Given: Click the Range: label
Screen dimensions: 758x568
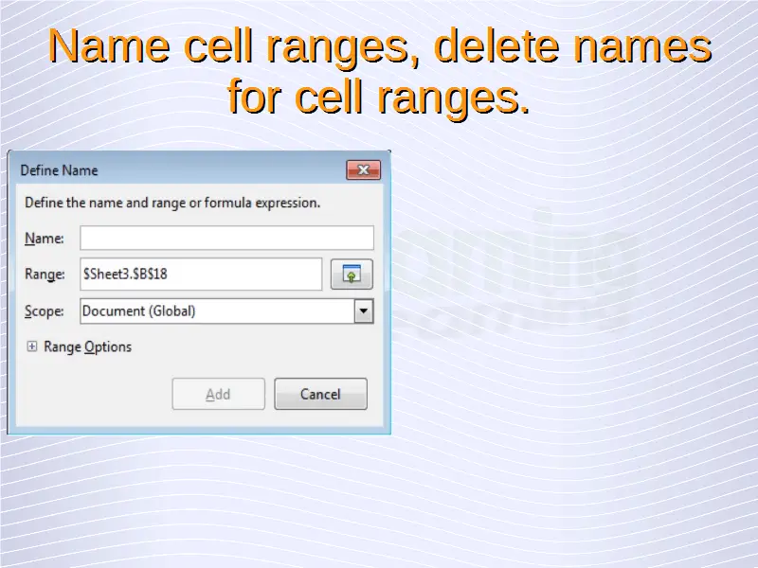Looking at the screenshot, I should pos(45,275).
